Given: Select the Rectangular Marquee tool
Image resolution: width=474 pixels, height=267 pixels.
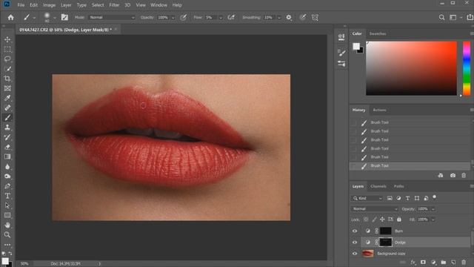Looking at the screenshot, I should (x=7, y=49).
